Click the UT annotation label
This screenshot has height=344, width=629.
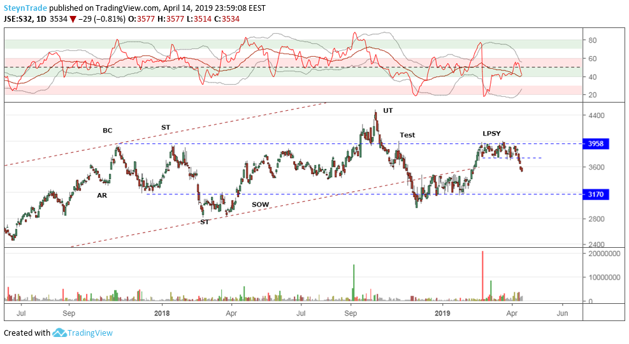click(388, 111)
